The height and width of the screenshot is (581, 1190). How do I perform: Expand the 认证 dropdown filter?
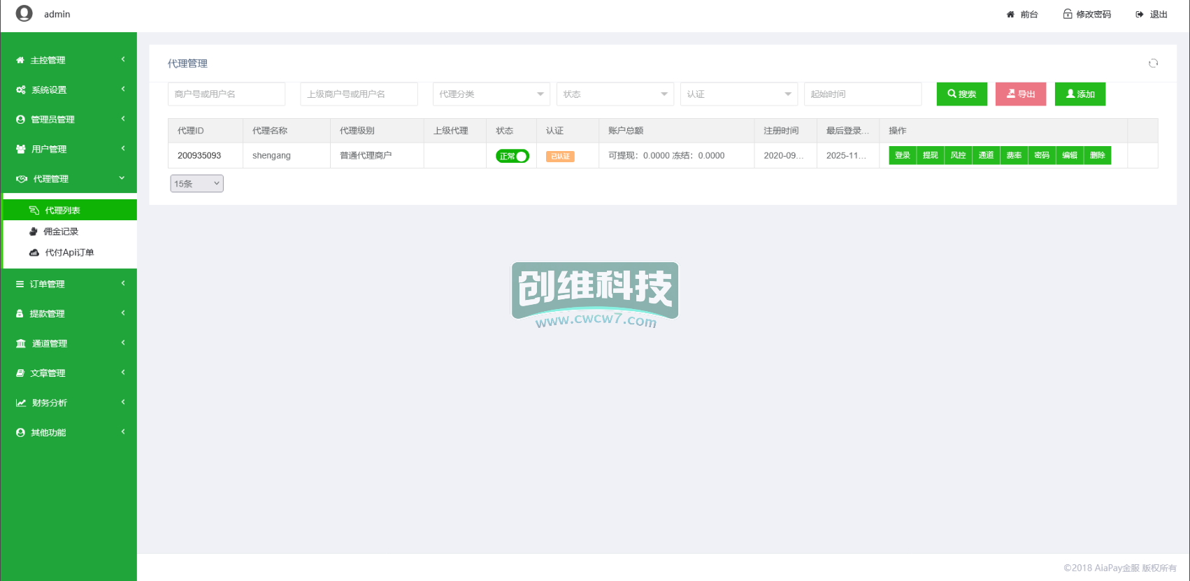[738, 94]
